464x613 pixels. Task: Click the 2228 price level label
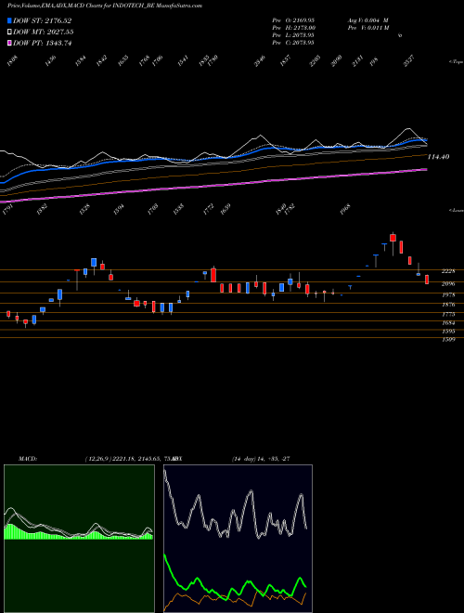click(448, 271)
